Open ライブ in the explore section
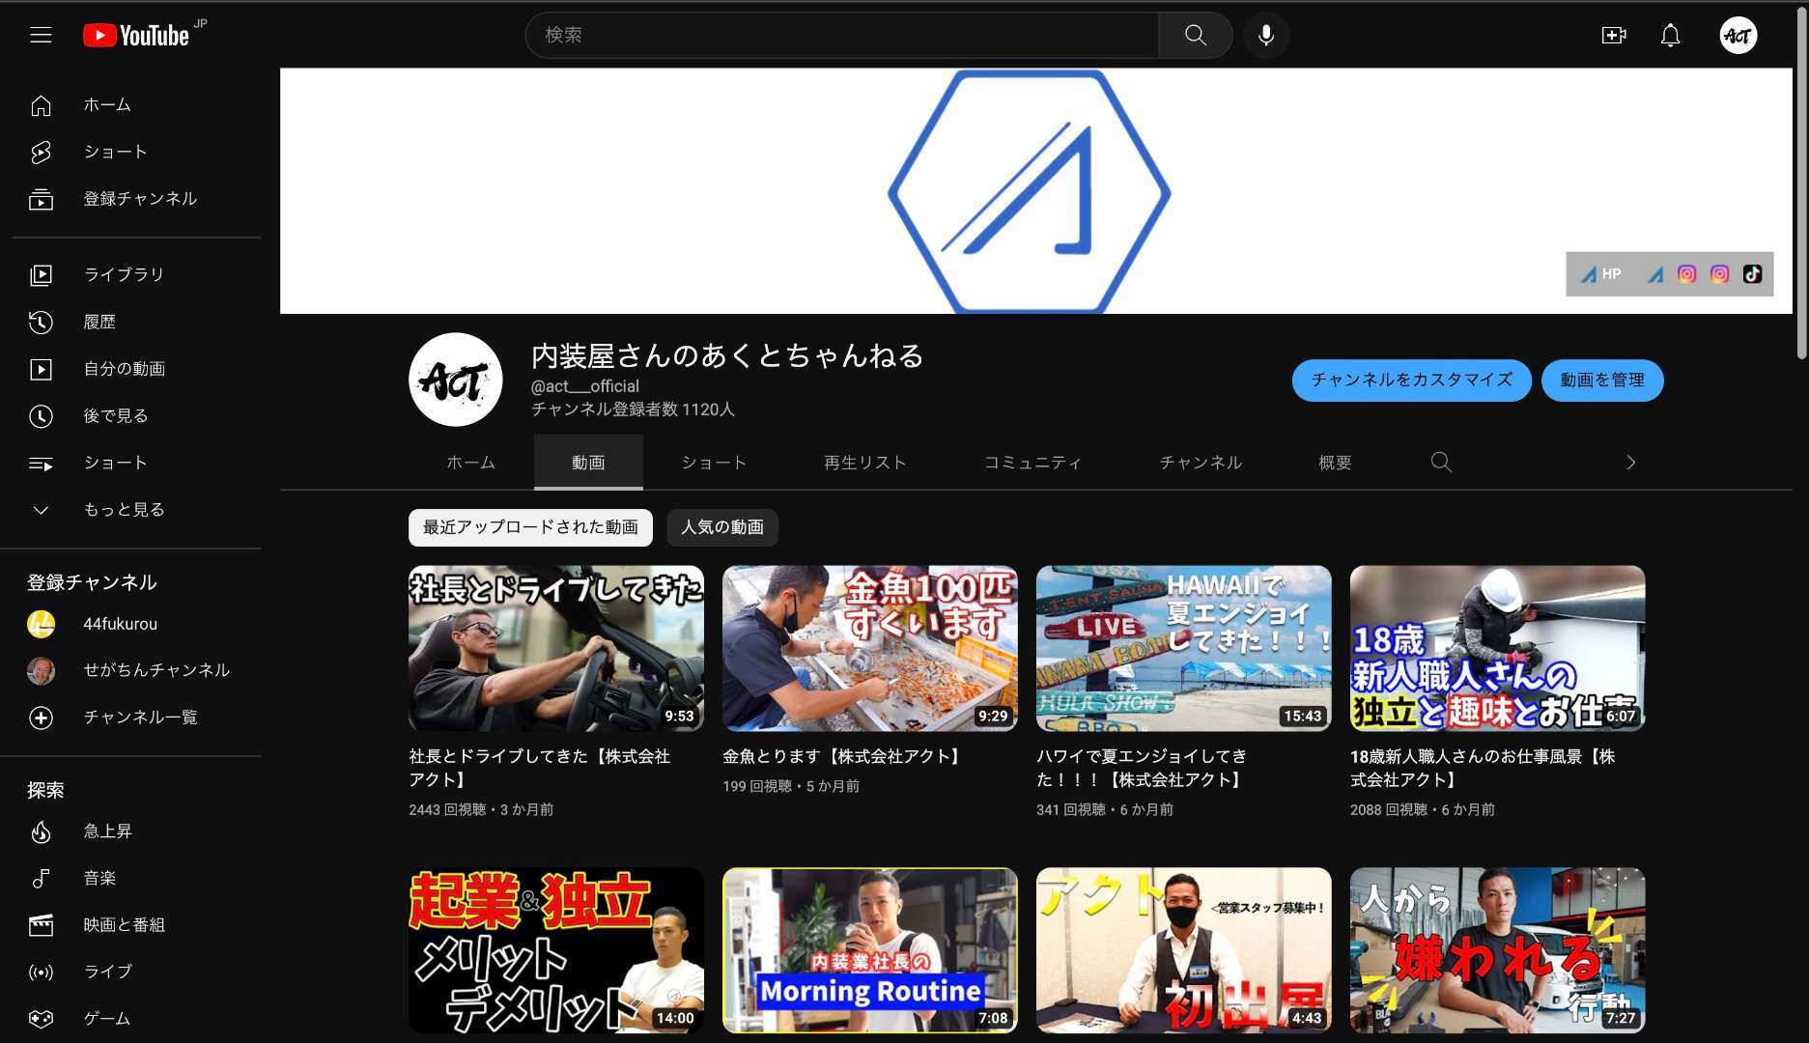This screenshot has width=1809, height=1043. coord(130,973)
